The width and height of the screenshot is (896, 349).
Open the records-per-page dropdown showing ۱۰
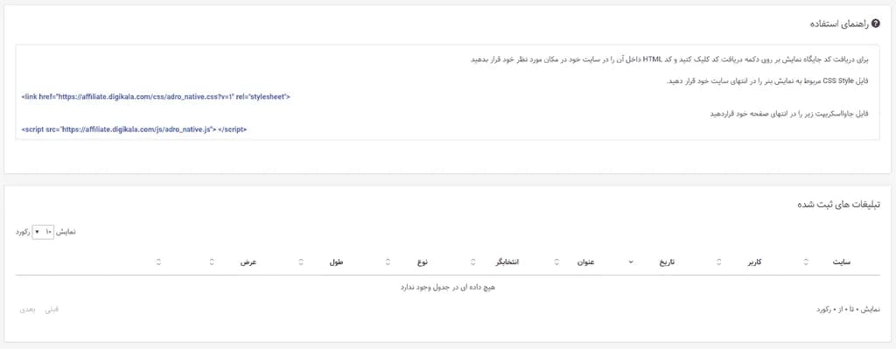point(43,232)
